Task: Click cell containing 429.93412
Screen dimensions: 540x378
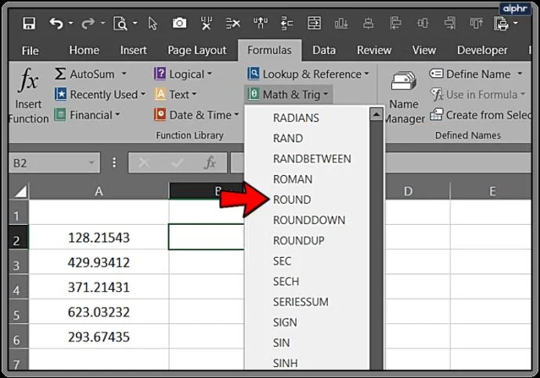Action: pos(99,262)
